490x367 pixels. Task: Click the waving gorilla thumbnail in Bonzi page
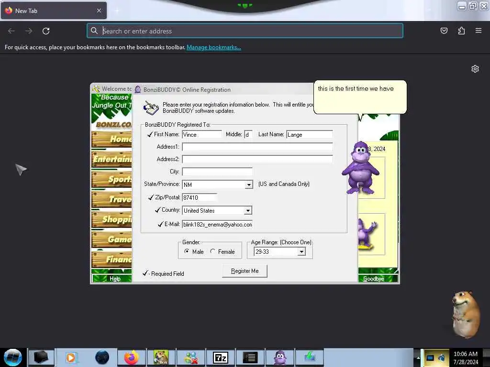[368, 234]
